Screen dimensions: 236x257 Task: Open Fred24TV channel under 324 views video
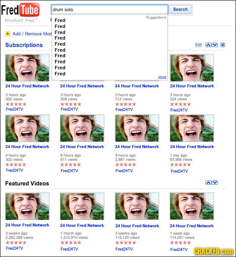click(179, 110)
